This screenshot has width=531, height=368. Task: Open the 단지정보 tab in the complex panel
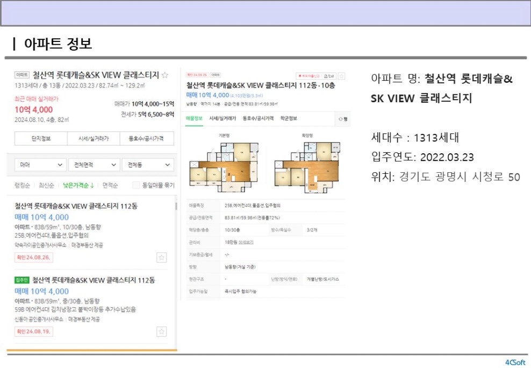(41, 139)
